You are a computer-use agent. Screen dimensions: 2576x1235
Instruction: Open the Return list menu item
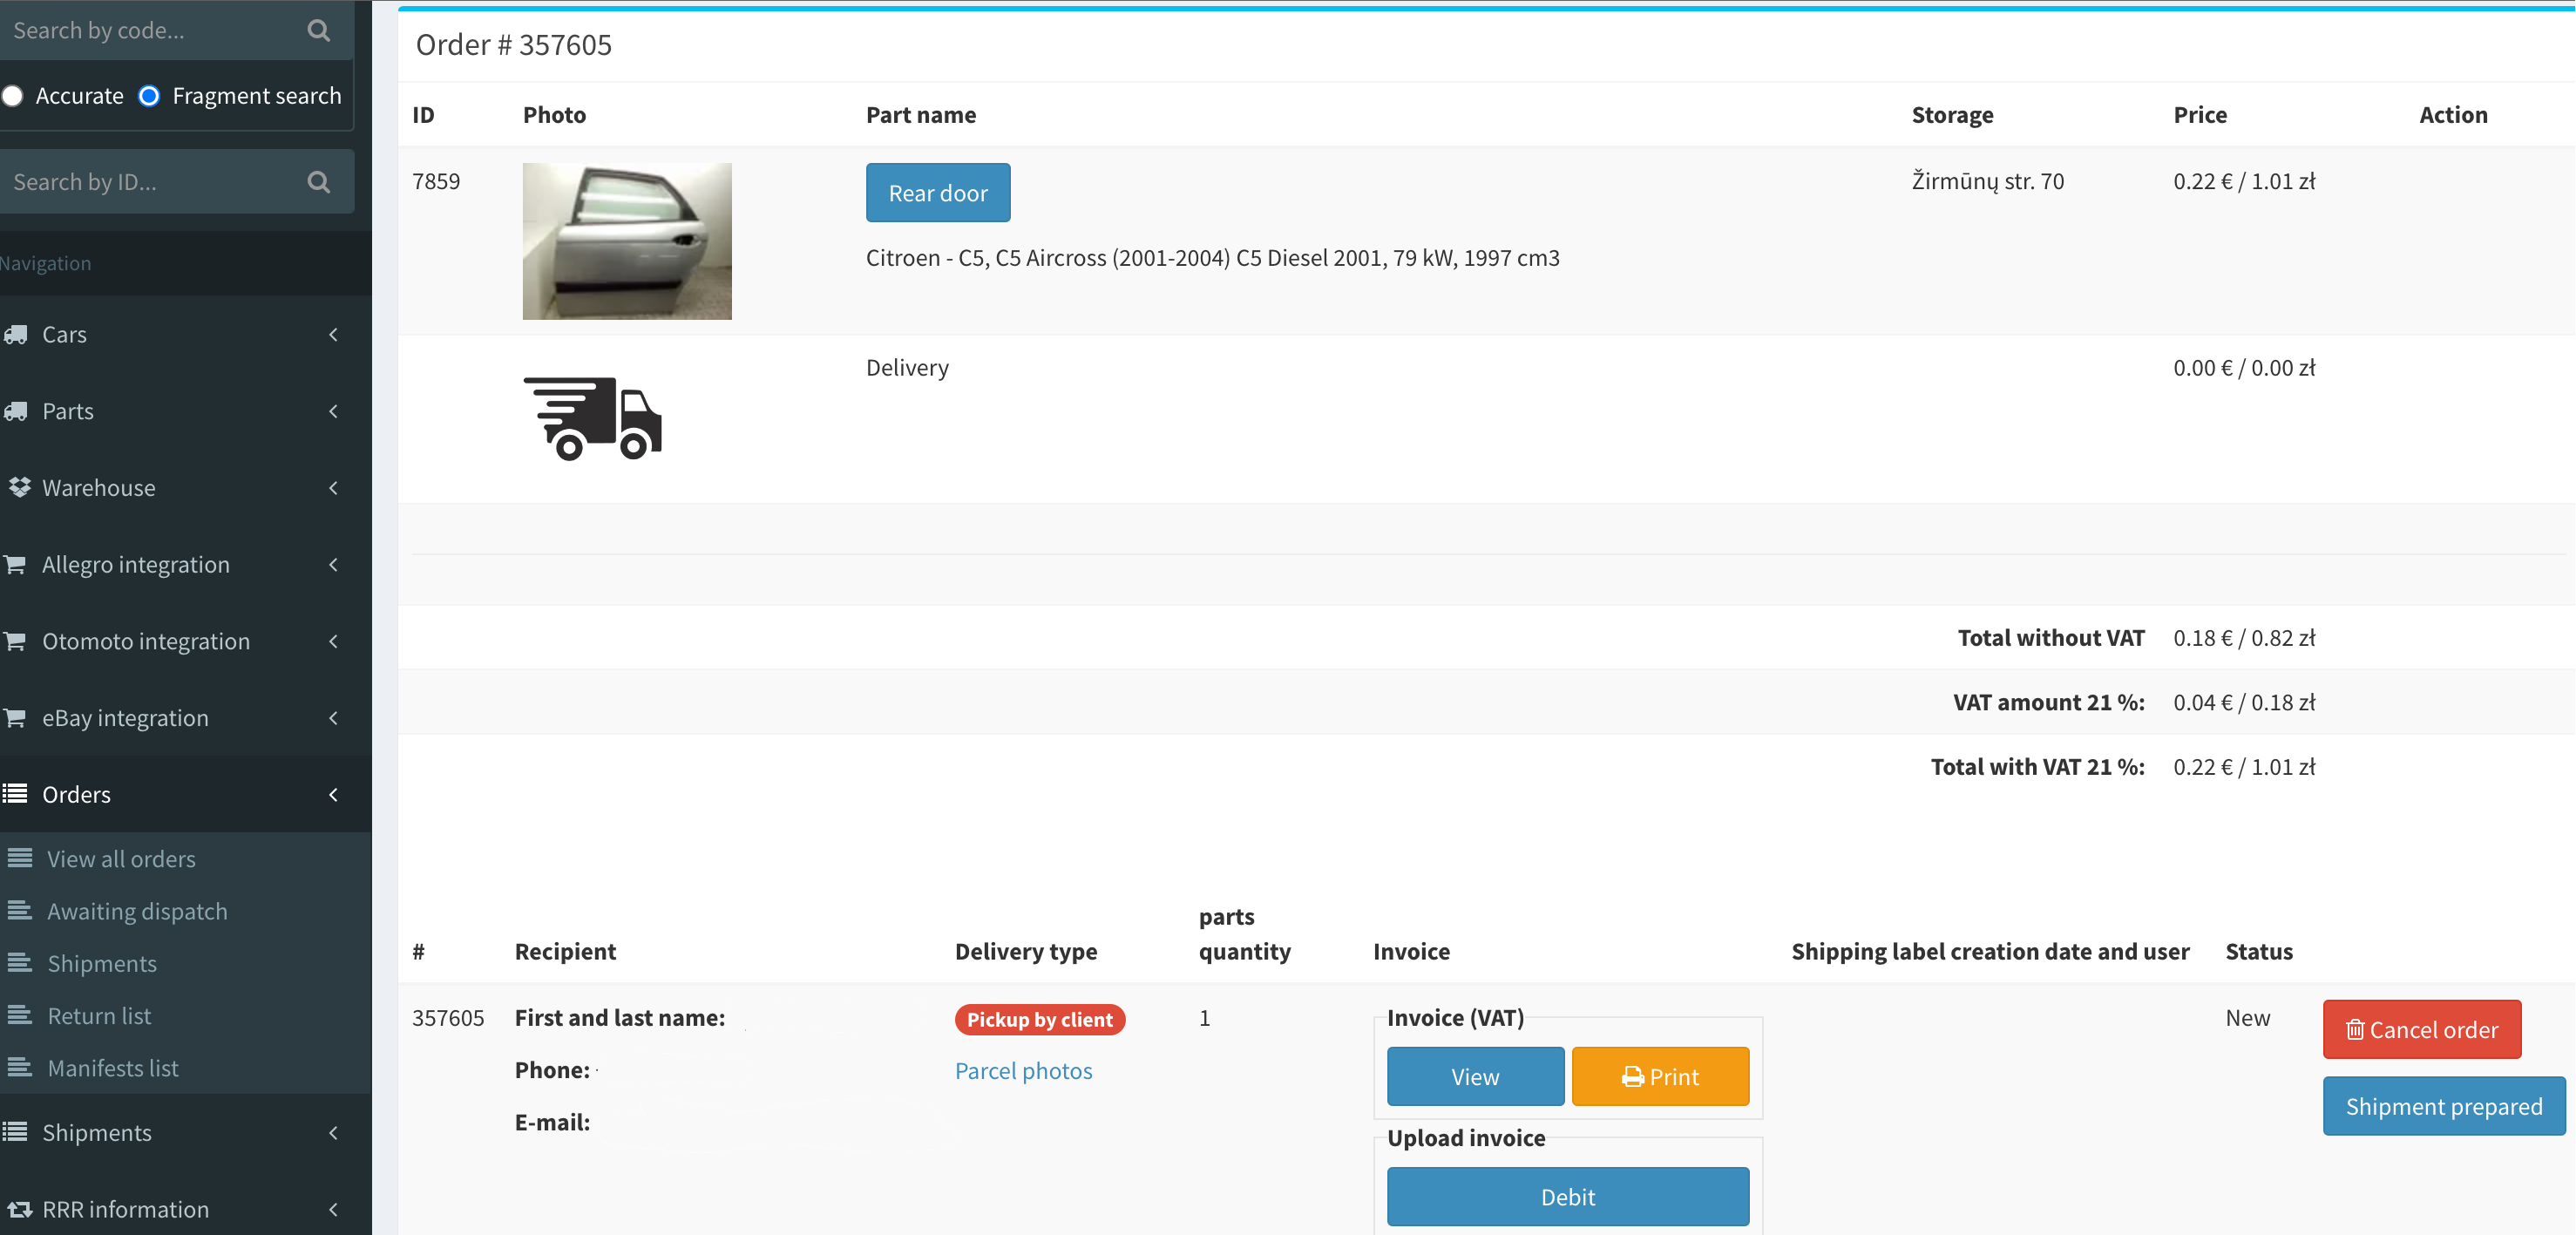click(99, 1016)
